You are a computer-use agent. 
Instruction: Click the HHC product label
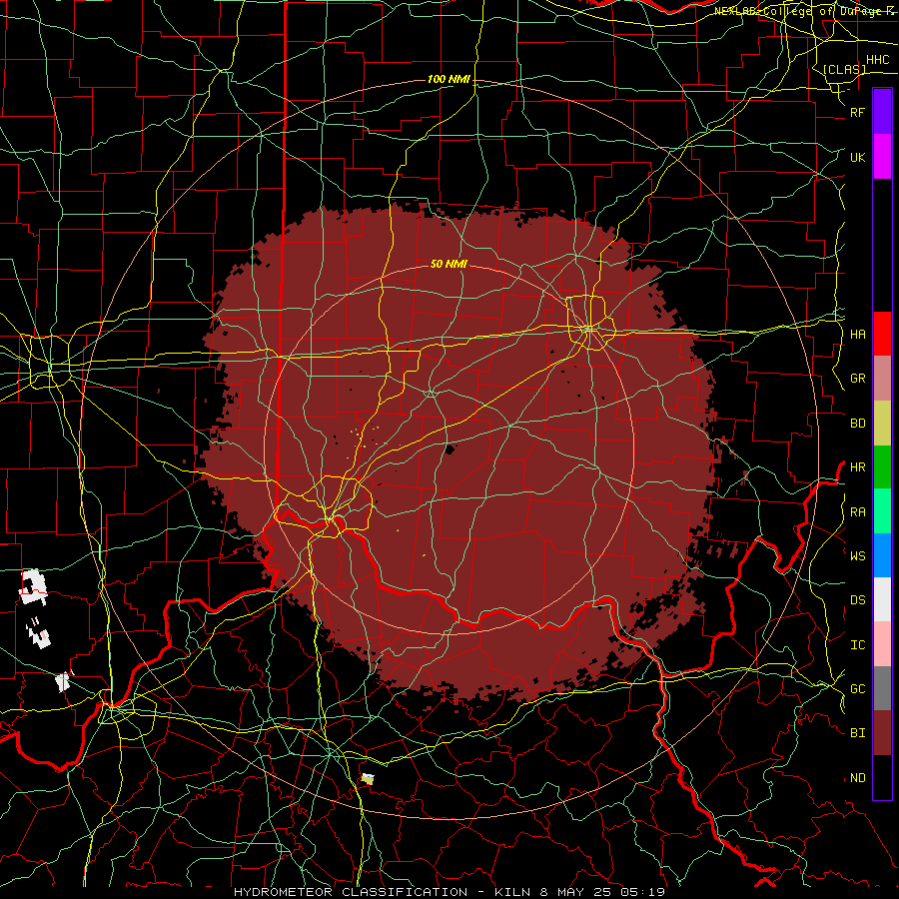click(878, 60)
